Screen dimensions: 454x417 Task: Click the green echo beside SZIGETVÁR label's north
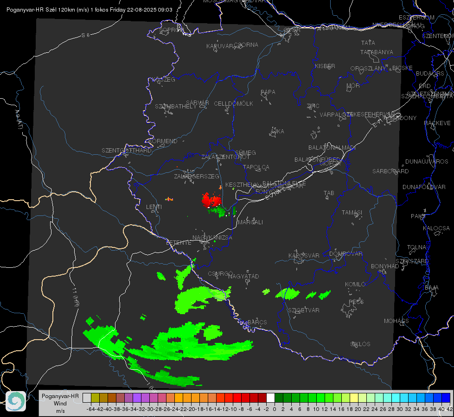(x=288, y=294)
